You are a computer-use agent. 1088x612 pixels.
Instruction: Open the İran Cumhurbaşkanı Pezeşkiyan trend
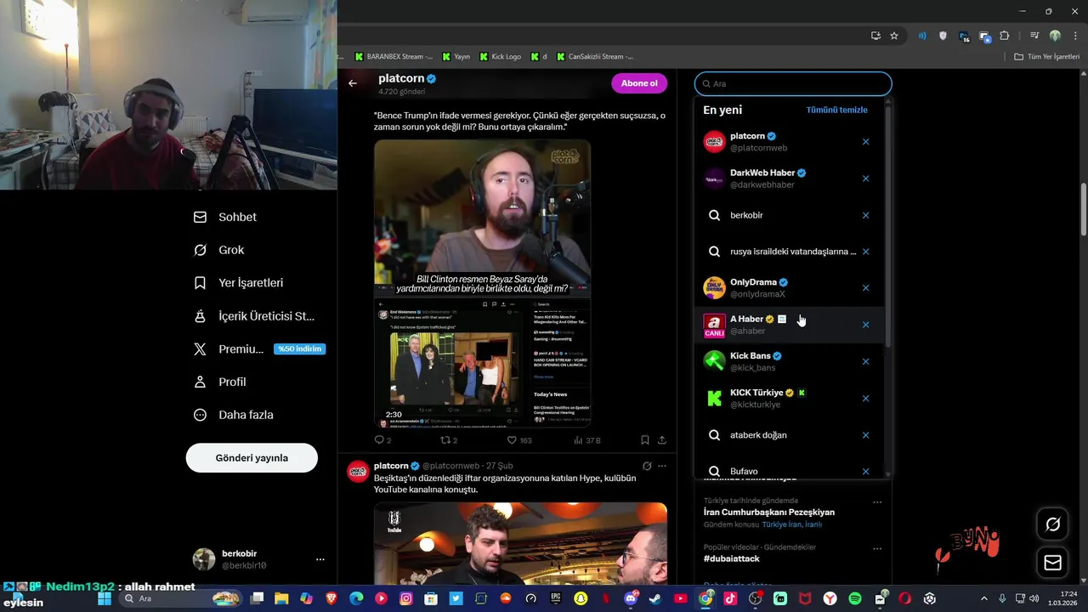(x=768, y=513)
